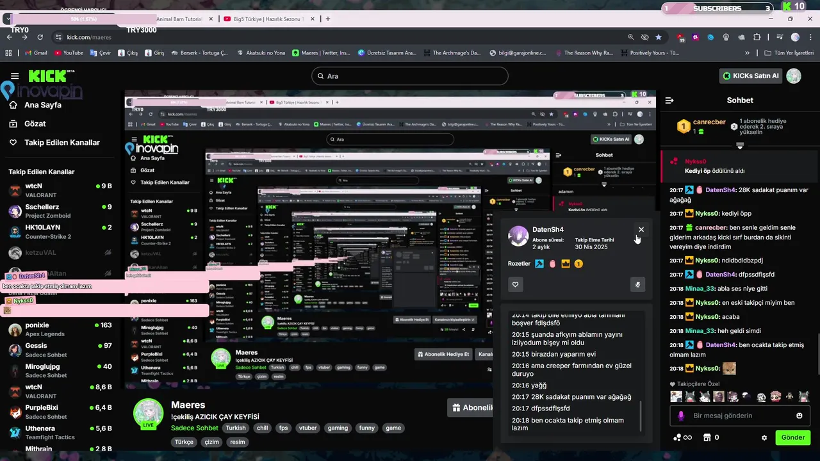Expand the gift leaderboard chevron under canrecber
This screenshot has height=461, width=820.
[740, 146]
